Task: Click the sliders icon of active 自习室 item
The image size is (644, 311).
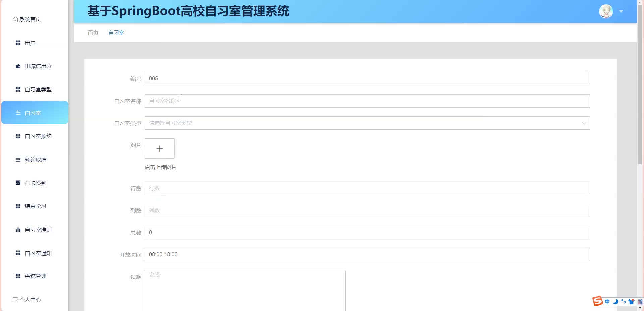Action: click(x=18, y=113)
